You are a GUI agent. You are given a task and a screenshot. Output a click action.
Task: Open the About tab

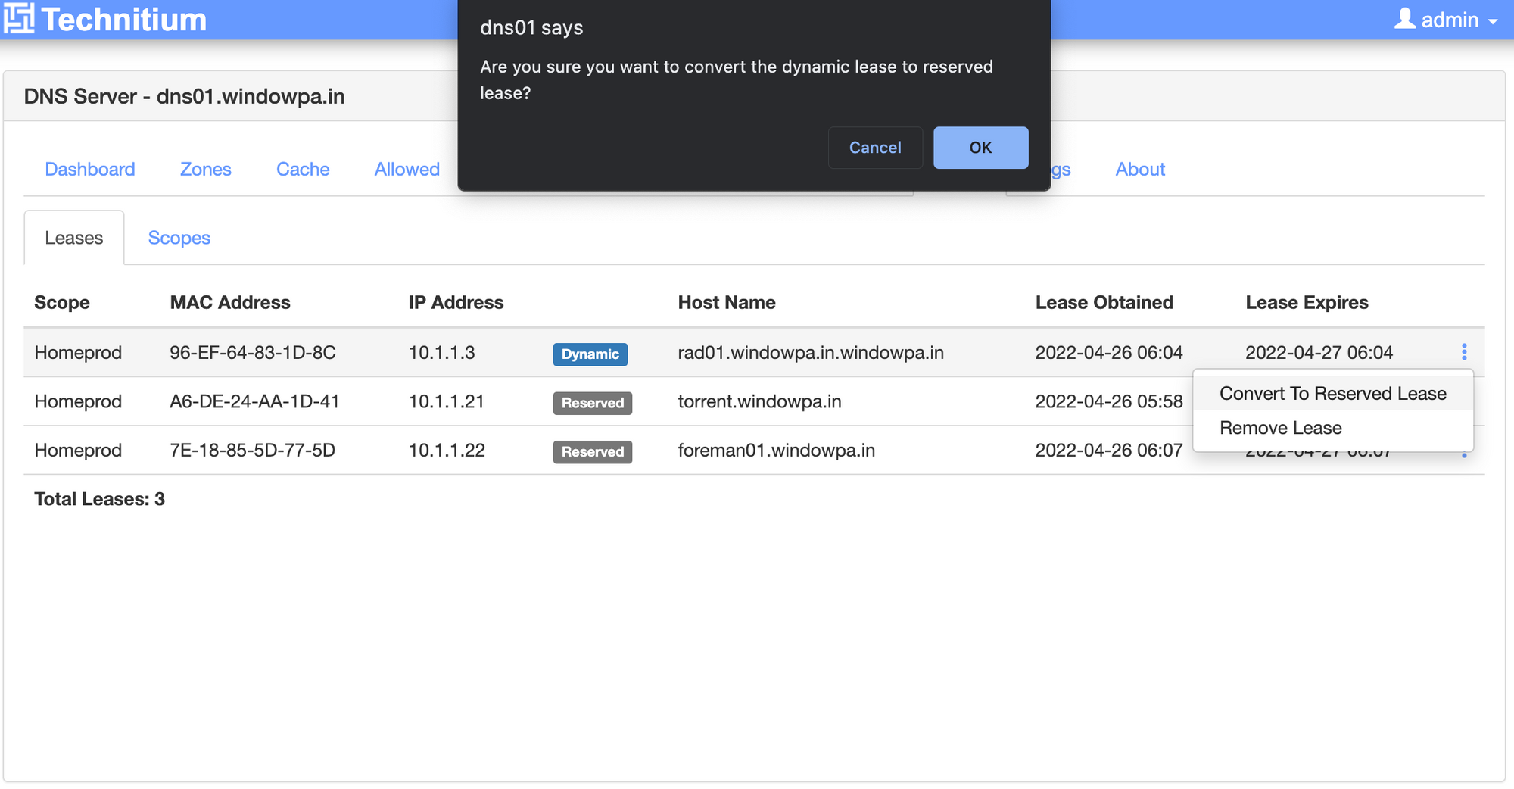(1140, 169)
